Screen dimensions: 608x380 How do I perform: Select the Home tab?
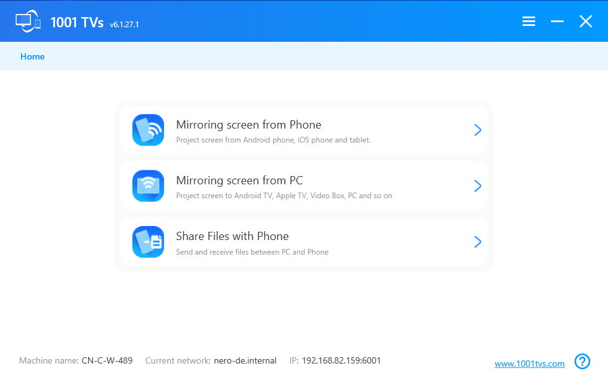(32, 56)
